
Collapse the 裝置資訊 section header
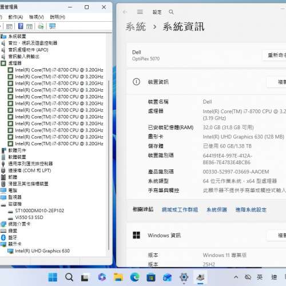[x=206, y=82]
